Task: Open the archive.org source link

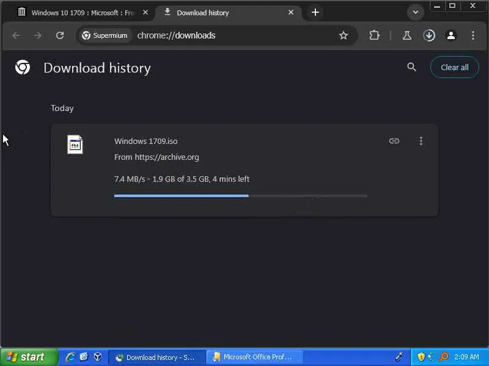Action: click(167, 157)
